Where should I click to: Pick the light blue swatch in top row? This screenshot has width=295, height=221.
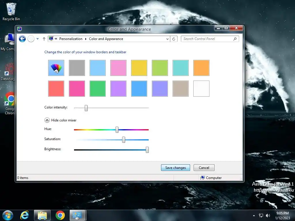[98, 68]
